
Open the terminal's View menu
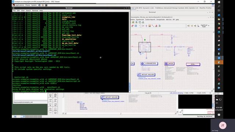pyautogui.click(x=23, y=11)
